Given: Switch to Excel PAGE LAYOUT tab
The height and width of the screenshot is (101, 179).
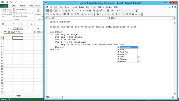Looking at the screenshot, I should (34, 6).
